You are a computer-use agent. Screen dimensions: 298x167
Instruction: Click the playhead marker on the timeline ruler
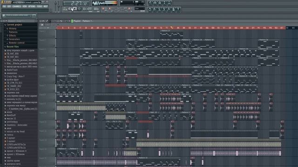[x=172, y=28]
